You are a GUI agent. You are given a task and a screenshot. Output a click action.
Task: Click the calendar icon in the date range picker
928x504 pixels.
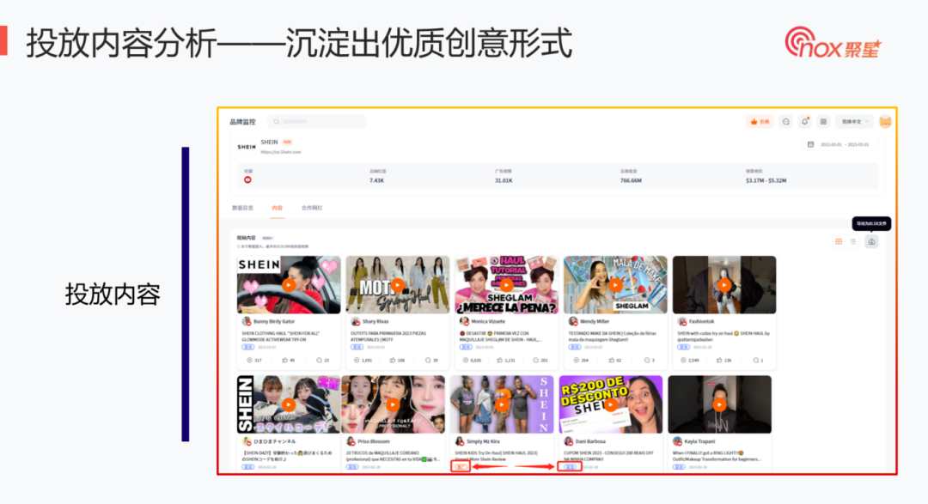pyautogui.click(x=810, y=143)
